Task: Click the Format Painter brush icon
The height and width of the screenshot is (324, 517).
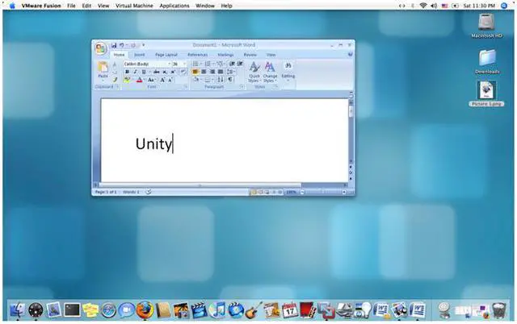Action: click(115, 80)
